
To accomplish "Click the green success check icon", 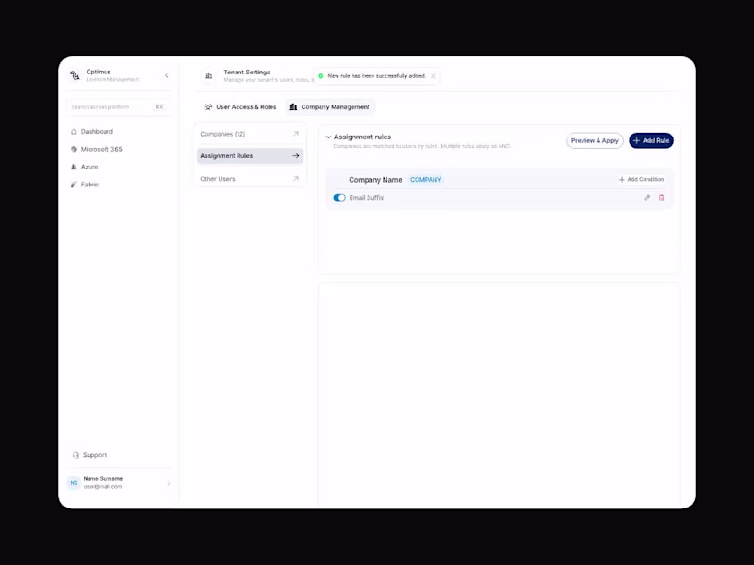I will click(320, 76).
